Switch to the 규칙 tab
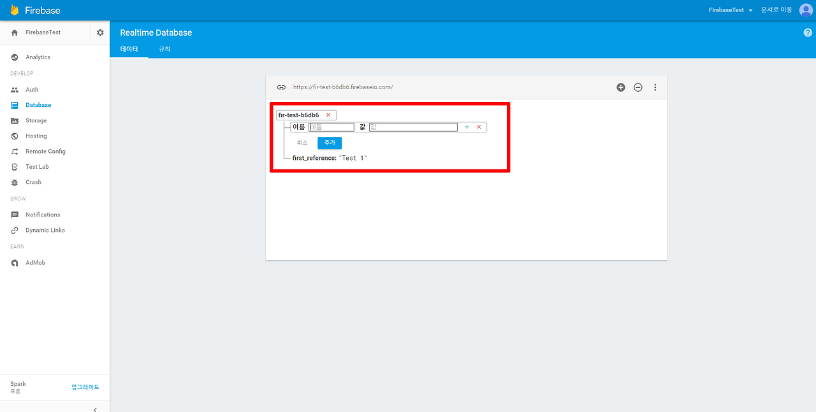This screenshot has width=816, height=412. click(x=164, y=49)
